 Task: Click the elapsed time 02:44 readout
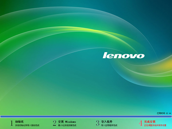(x=164, y=113)
